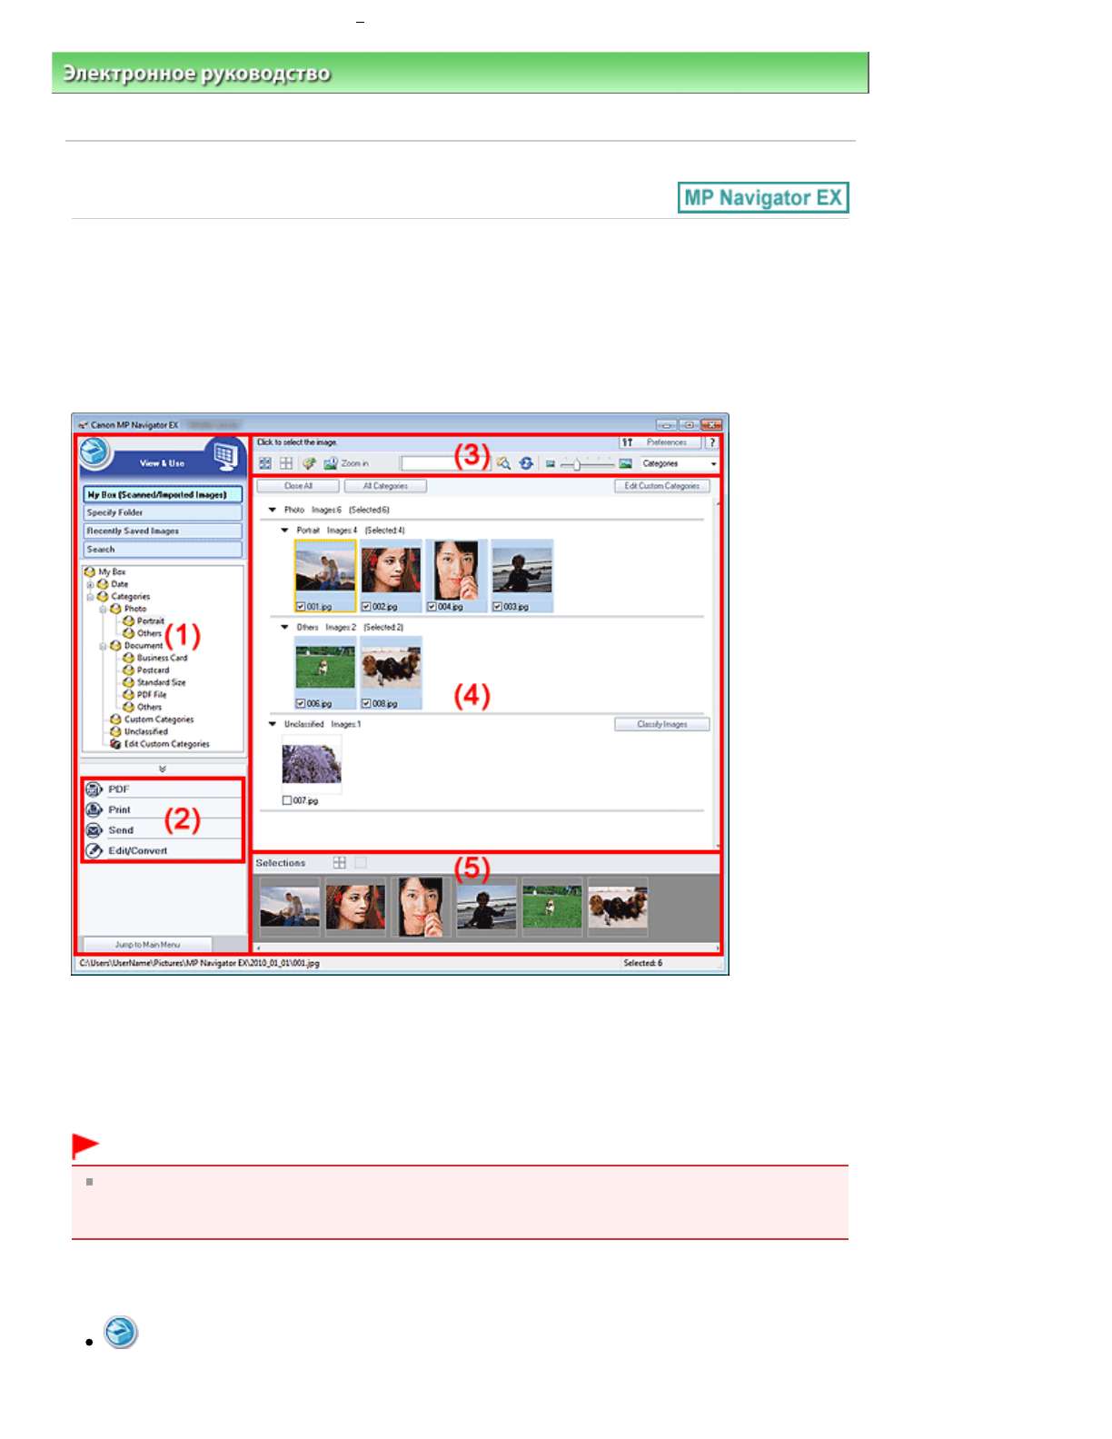Select Recently Saved Images tab
The height and width of the screenshot is (1439, 1112).
pyautogui.click(x=163, y=531)
